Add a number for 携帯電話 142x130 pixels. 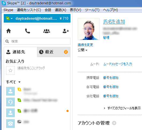111,78
